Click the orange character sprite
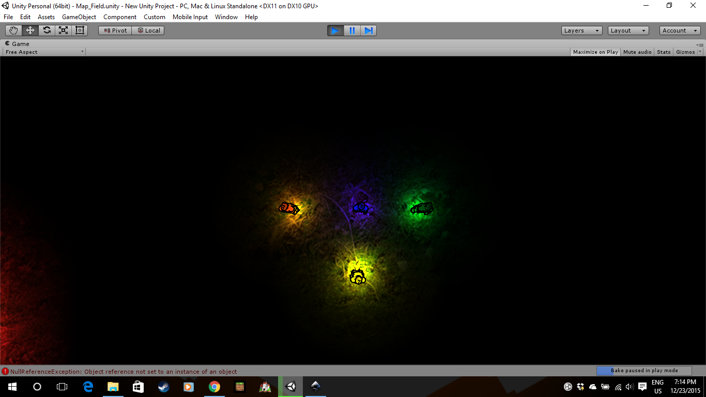This screenshot has width=706, height=397. click(x=289, y=208)
